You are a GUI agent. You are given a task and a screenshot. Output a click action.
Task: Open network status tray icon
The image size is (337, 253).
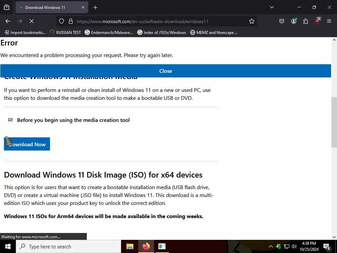[287, 246]
